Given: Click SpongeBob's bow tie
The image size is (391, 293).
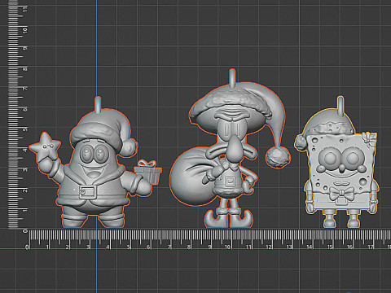Looking at the screenshot, I should [x=341, y=194].
